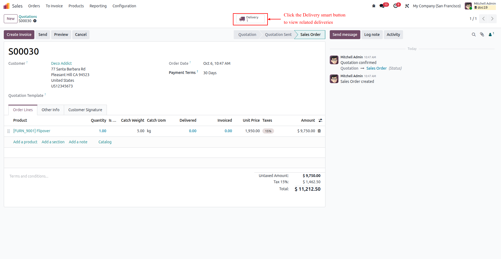Open the conversations chat icon

pos(382,6)
